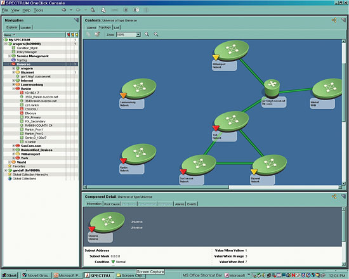Viewport: 349px width, 279px height.
Task: Click the Component Detail share icon
Action: [x=334, y=197]
